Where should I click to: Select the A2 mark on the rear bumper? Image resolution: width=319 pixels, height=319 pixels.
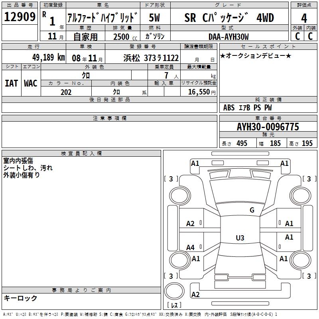point(195,295)
